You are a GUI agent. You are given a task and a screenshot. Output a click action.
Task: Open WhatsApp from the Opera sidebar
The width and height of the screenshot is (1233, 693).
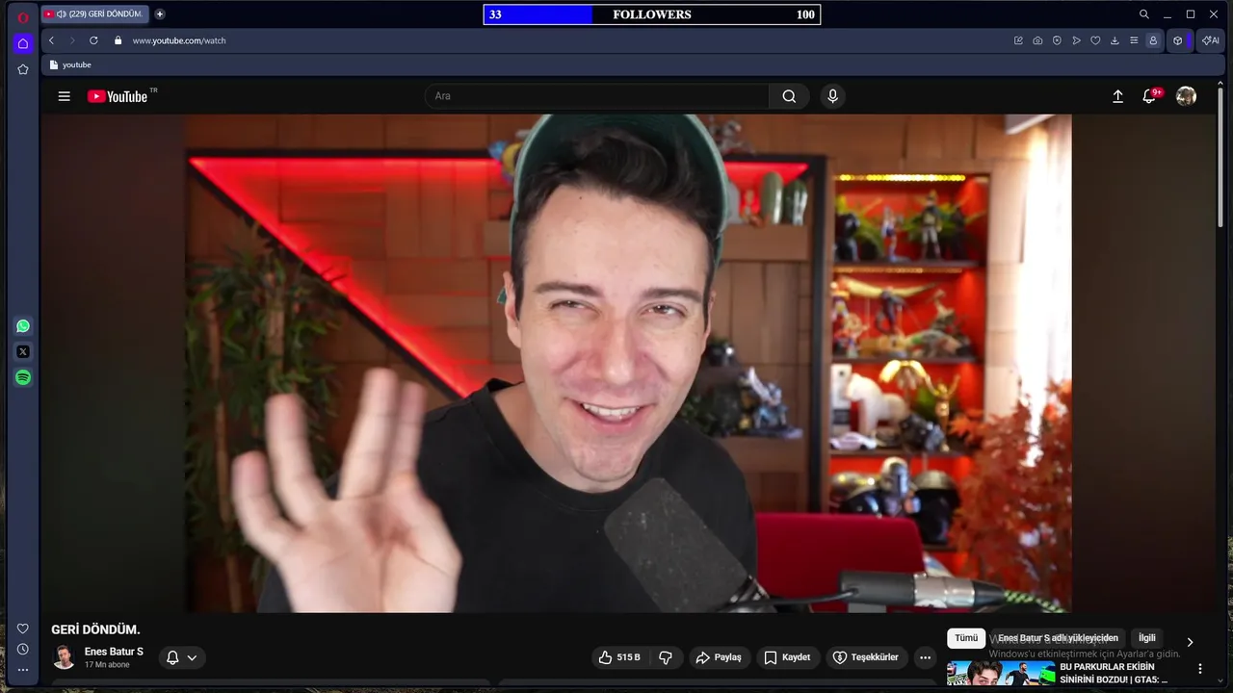click(23, 326)
